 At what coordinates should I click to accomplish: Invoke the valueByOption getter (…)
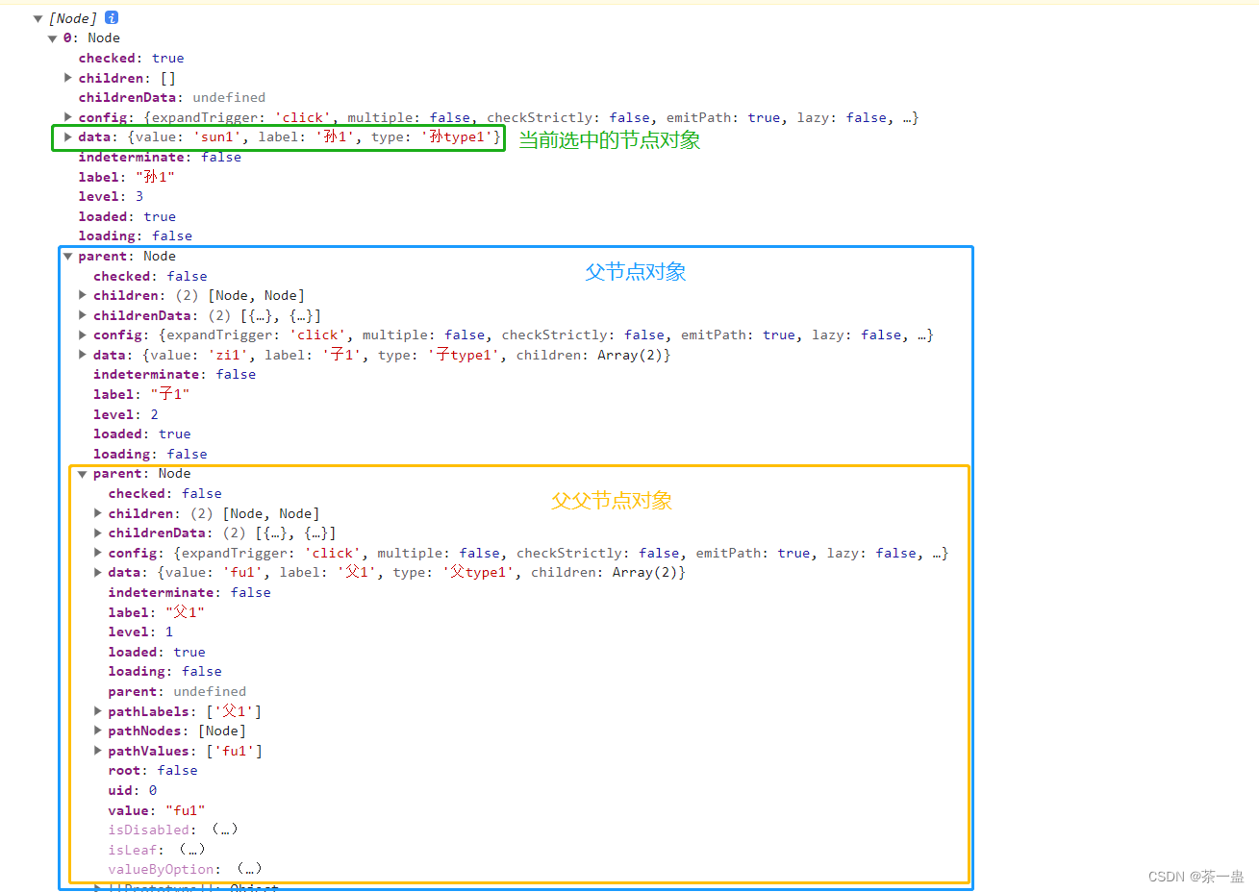pos(249,869)
